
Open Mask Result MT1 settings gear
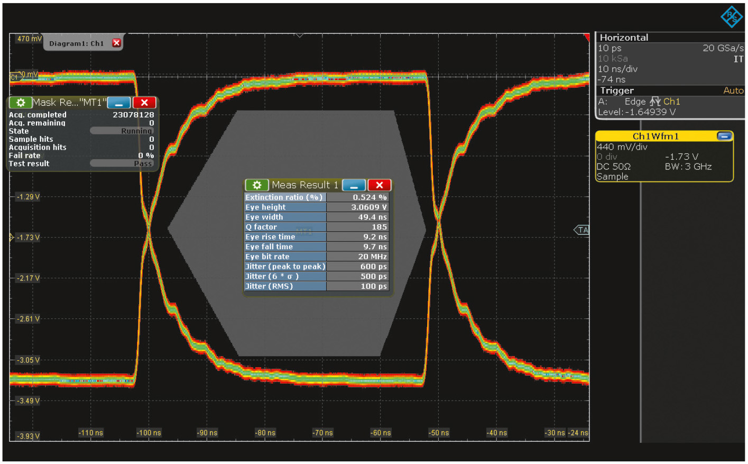(x=21, y=103)
